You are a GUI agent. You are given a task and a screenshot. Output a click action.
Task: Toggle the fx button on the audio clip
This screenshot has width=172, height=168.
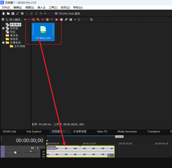click(109, 155)
